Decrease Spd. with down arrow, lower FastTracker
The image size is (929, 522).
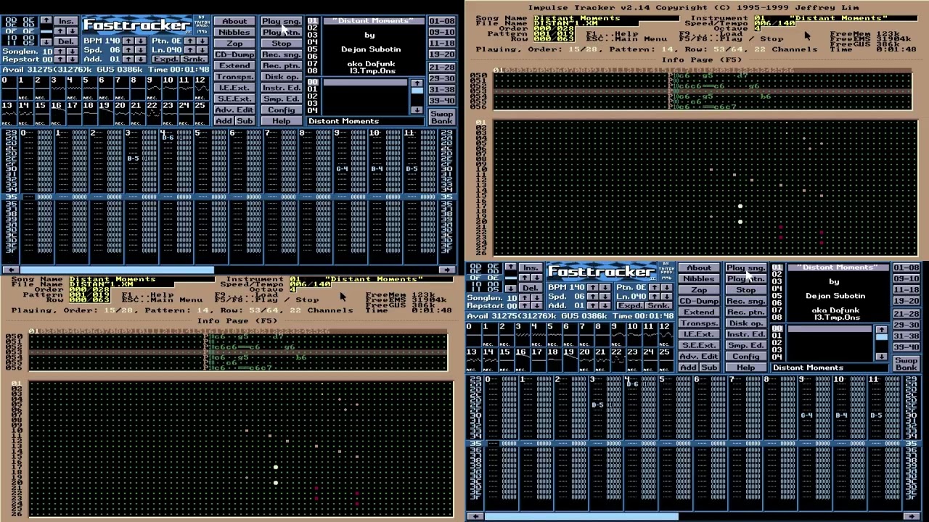605,297
